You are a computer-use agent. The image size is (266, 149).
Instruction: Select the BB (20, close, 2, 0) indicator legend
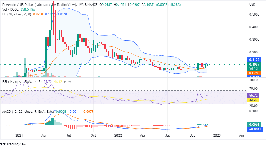click(x=17, y=14)
